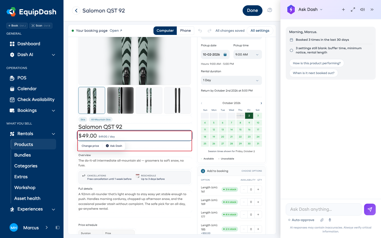Increase quantity for Length 177
Screen dimensions: 381x238
point(258,215)
